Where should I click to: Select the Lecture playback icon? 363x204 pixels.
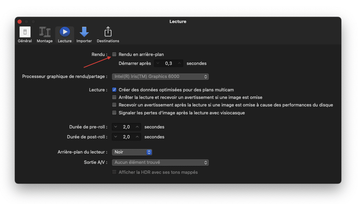pos(65,35)
